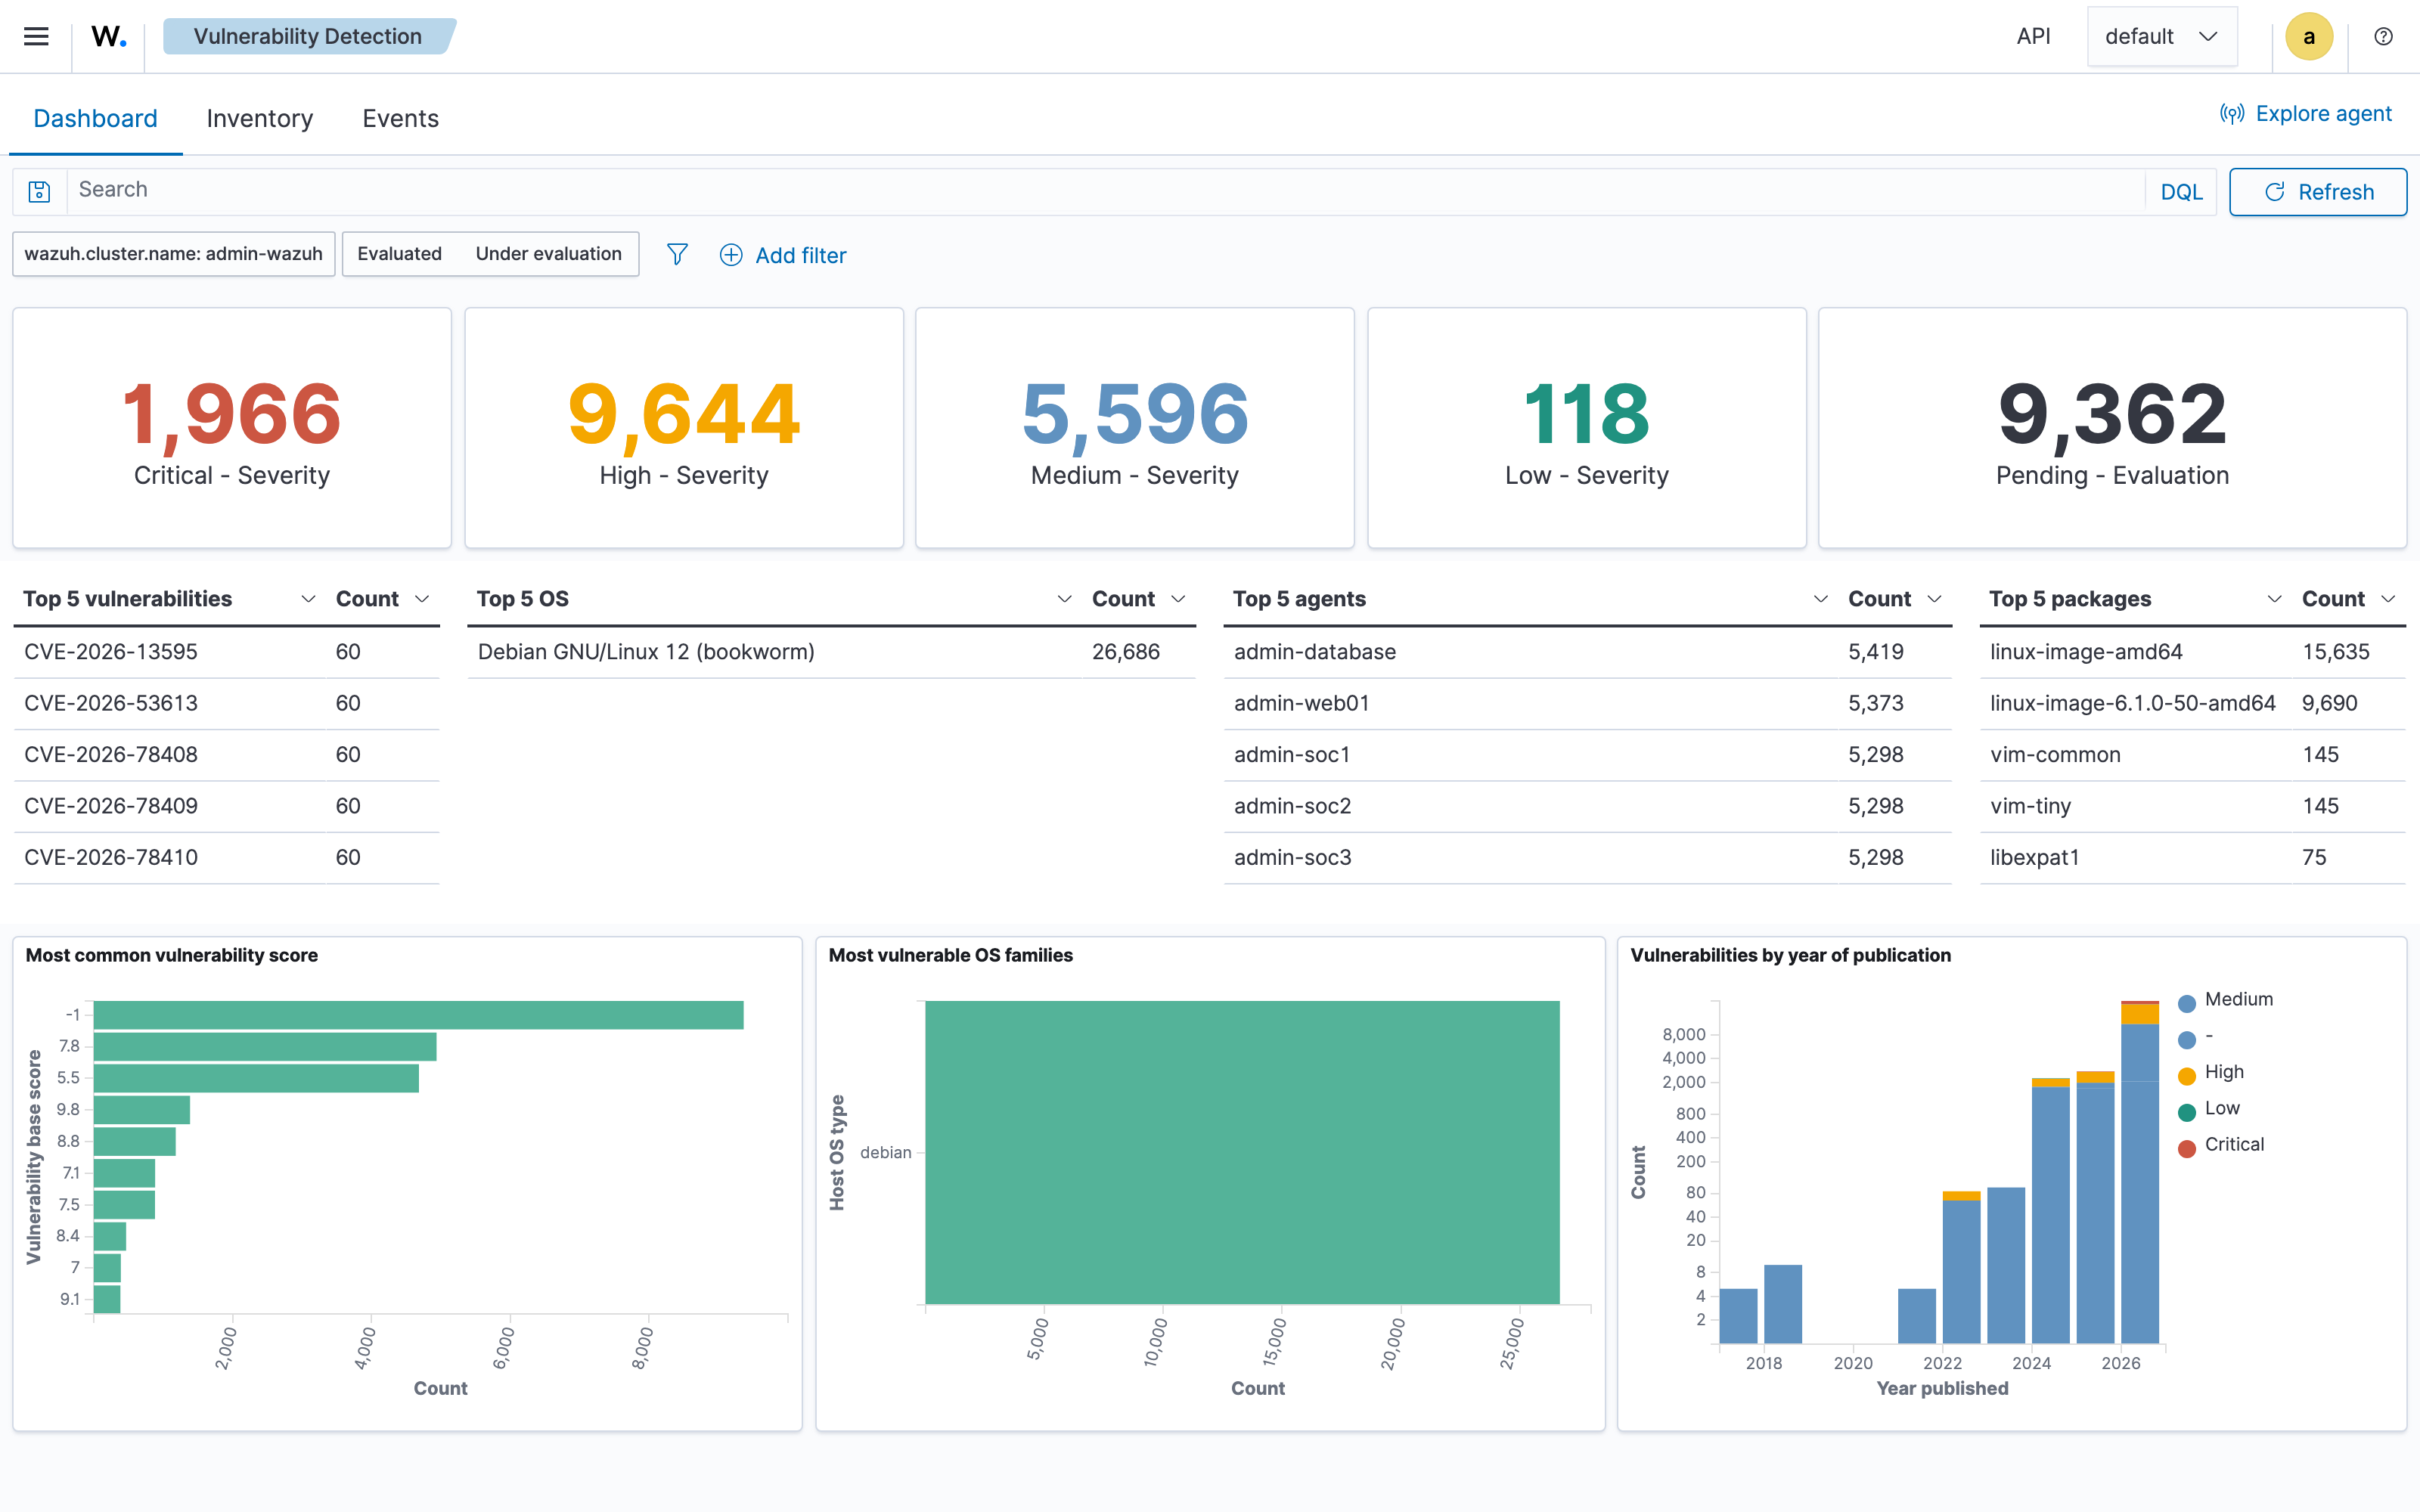Expand Count column options in vulnerabilities table
Image resolution: width=2420 pixels, height=1512 pixels.
(422, 598)
